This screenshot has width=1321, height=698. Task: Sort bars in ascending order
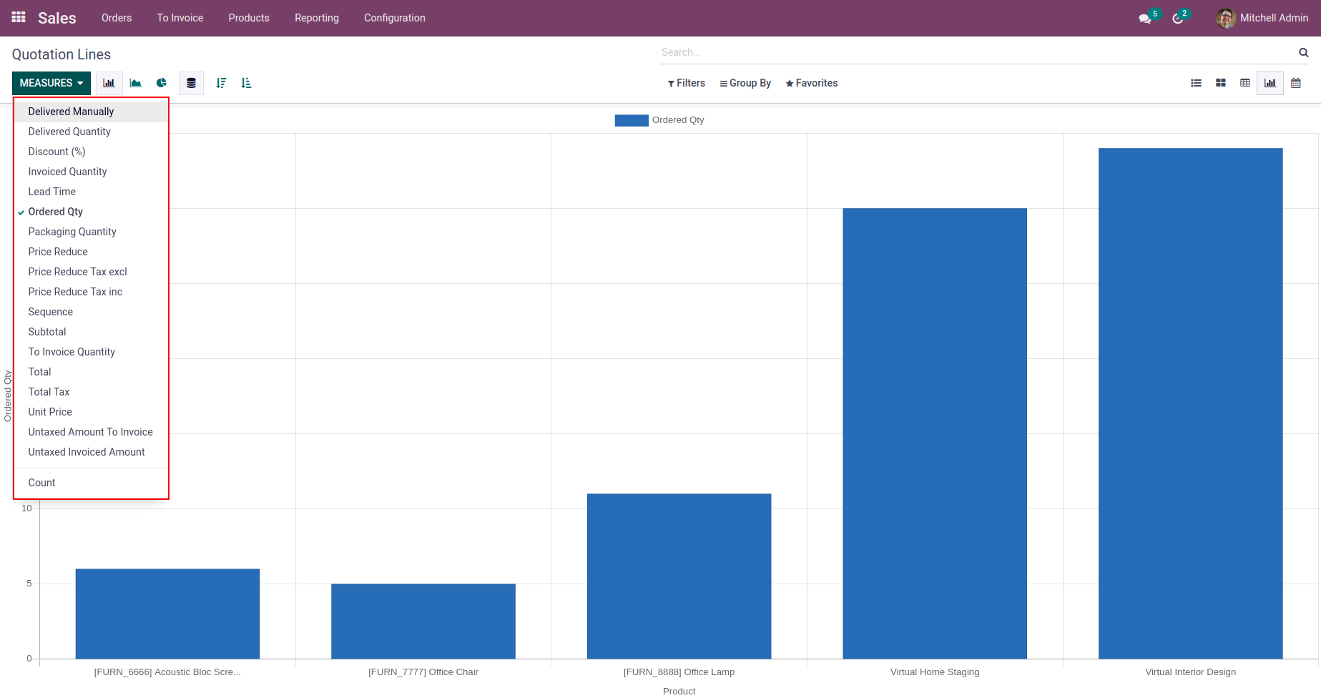coord(246,83)
